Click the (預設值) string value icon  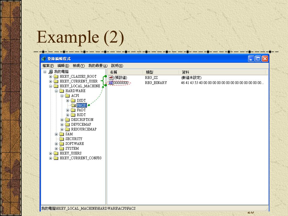(x=111, y=77)
